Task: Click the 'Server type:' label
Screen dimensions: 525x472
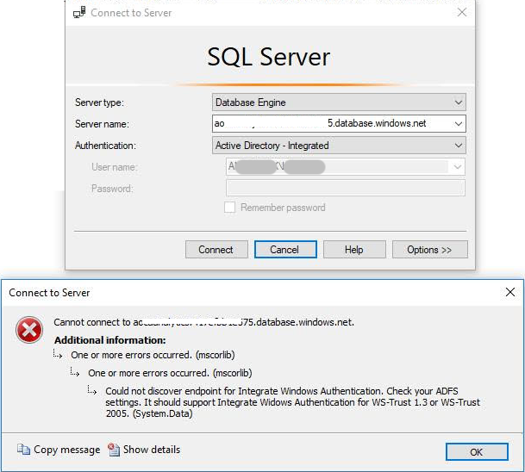Action: pos(99,102)
